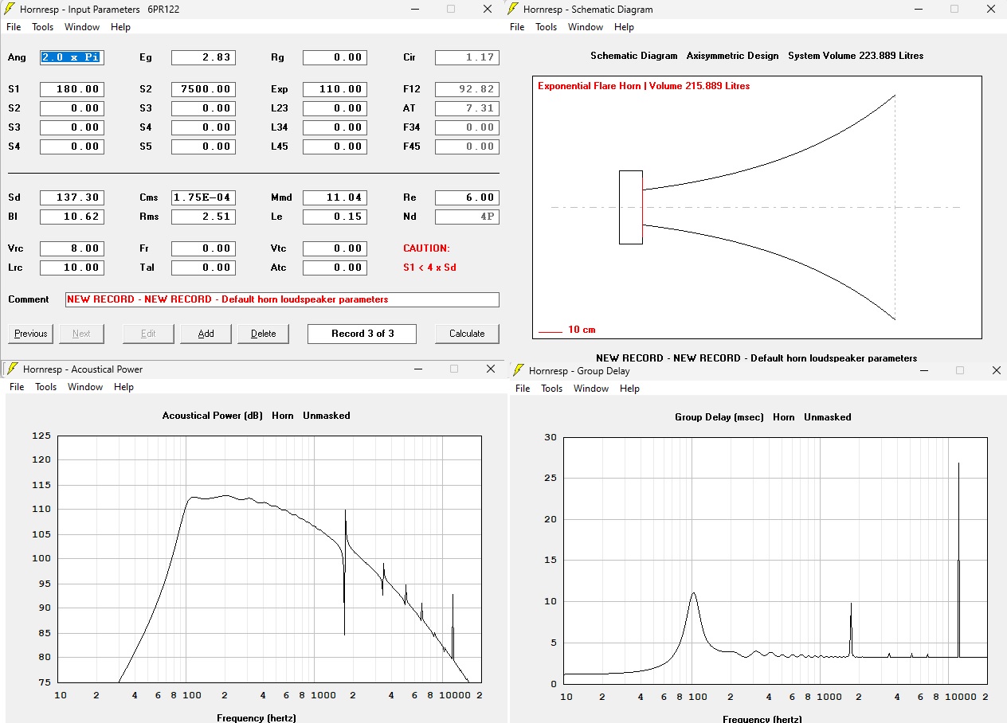Open Window menu in Acoustical Power window
The image size is (1007, 723).
[84, 387]
